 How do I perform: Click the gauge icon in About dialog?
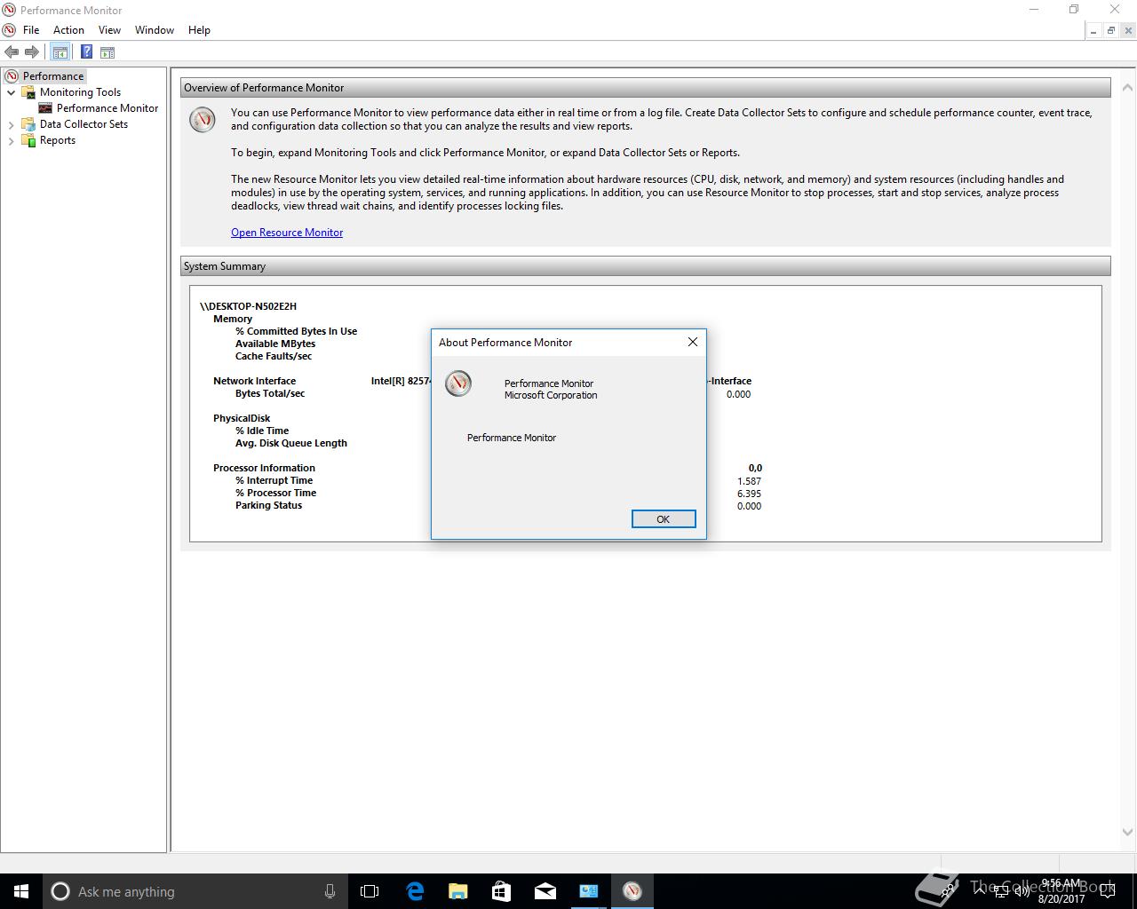tap(458, 383)
